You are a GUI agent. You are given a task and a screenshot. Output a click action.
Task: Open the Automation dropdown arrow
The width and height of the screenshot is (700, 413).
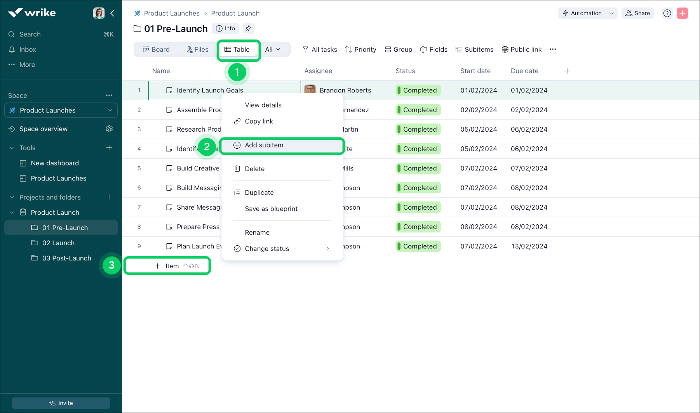point(612,13)
